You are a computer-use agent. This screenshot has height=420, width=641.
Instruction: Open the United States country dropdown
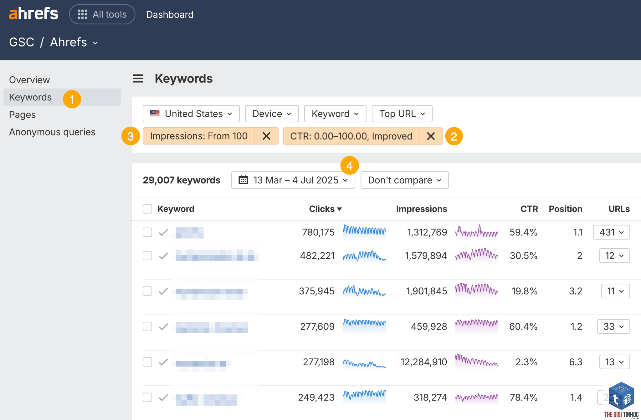(x=191, y=114)
